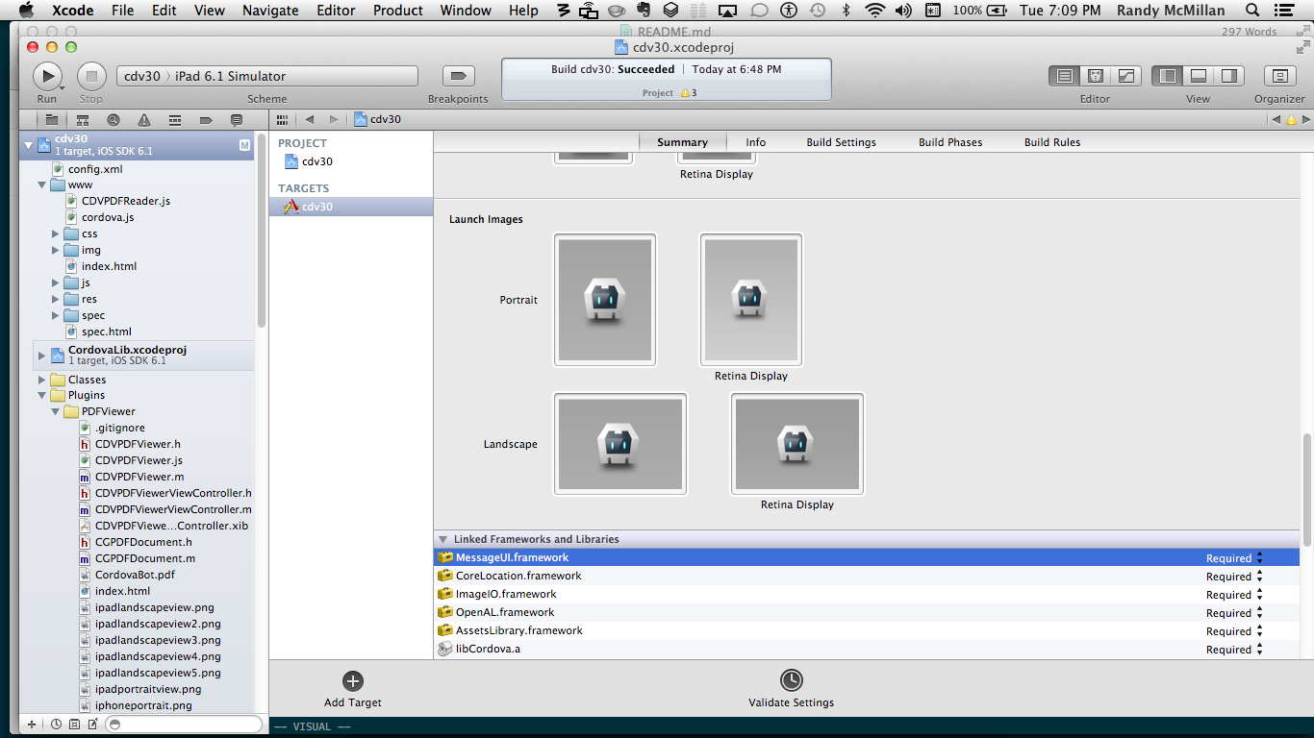The image size is (1314, 738).
Task: Collapse the www folder
Action: tap(42, 184)
